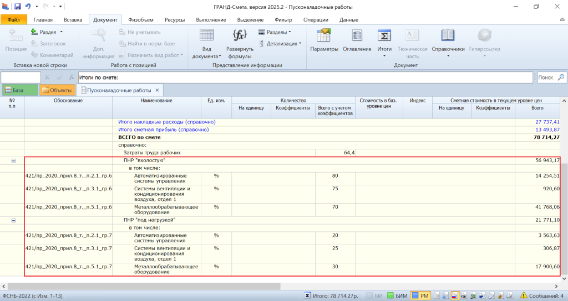Collapse the ПНР "под нагрузкой" group
The width and height of the screenshot is (568, 301).
pos(14,220)
